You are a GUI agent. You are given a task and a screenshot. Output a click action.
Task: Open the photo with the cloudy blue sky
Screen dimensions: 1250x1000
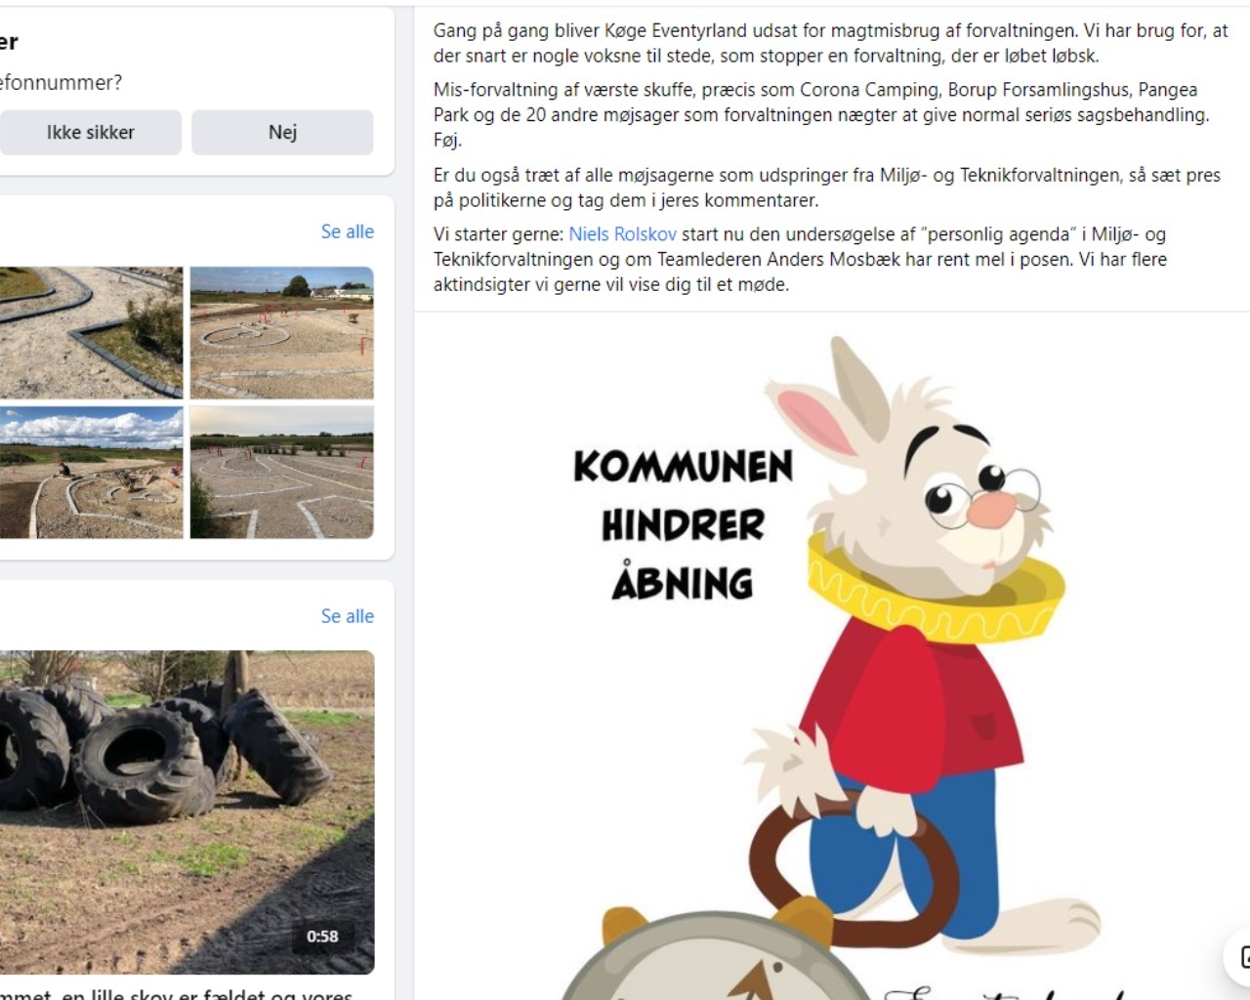91,473
